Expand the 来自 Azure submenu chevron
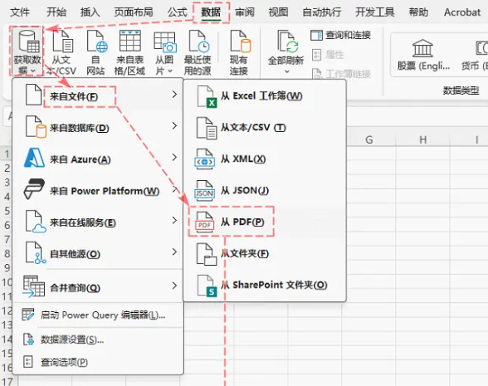Viewport: 488px width, 386px height. coord(174,158)
